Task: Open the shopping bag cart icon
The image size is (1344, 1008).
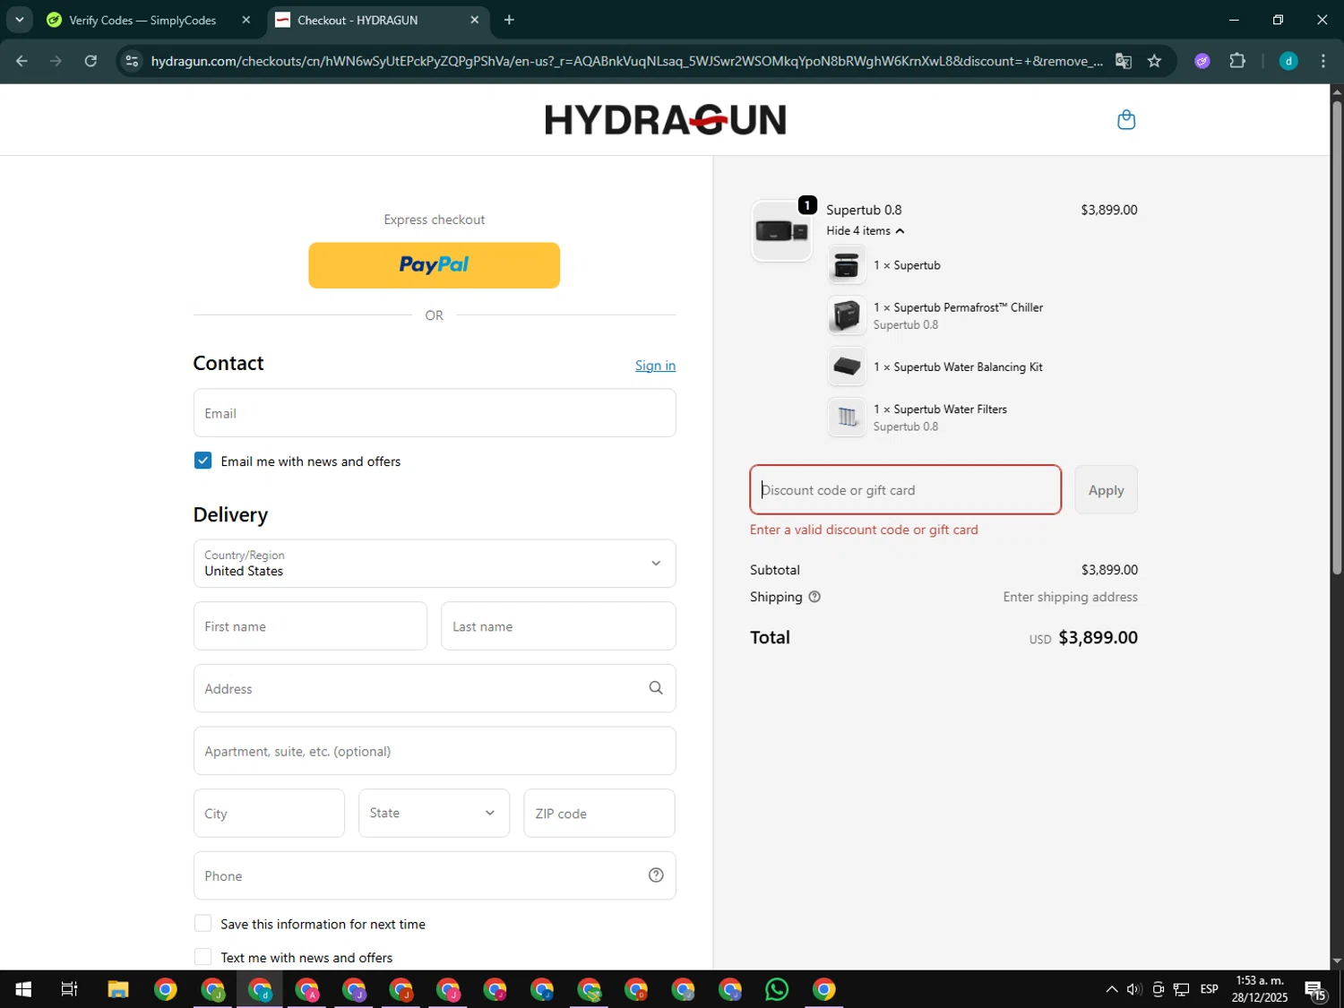Action: click(1126, 119)
